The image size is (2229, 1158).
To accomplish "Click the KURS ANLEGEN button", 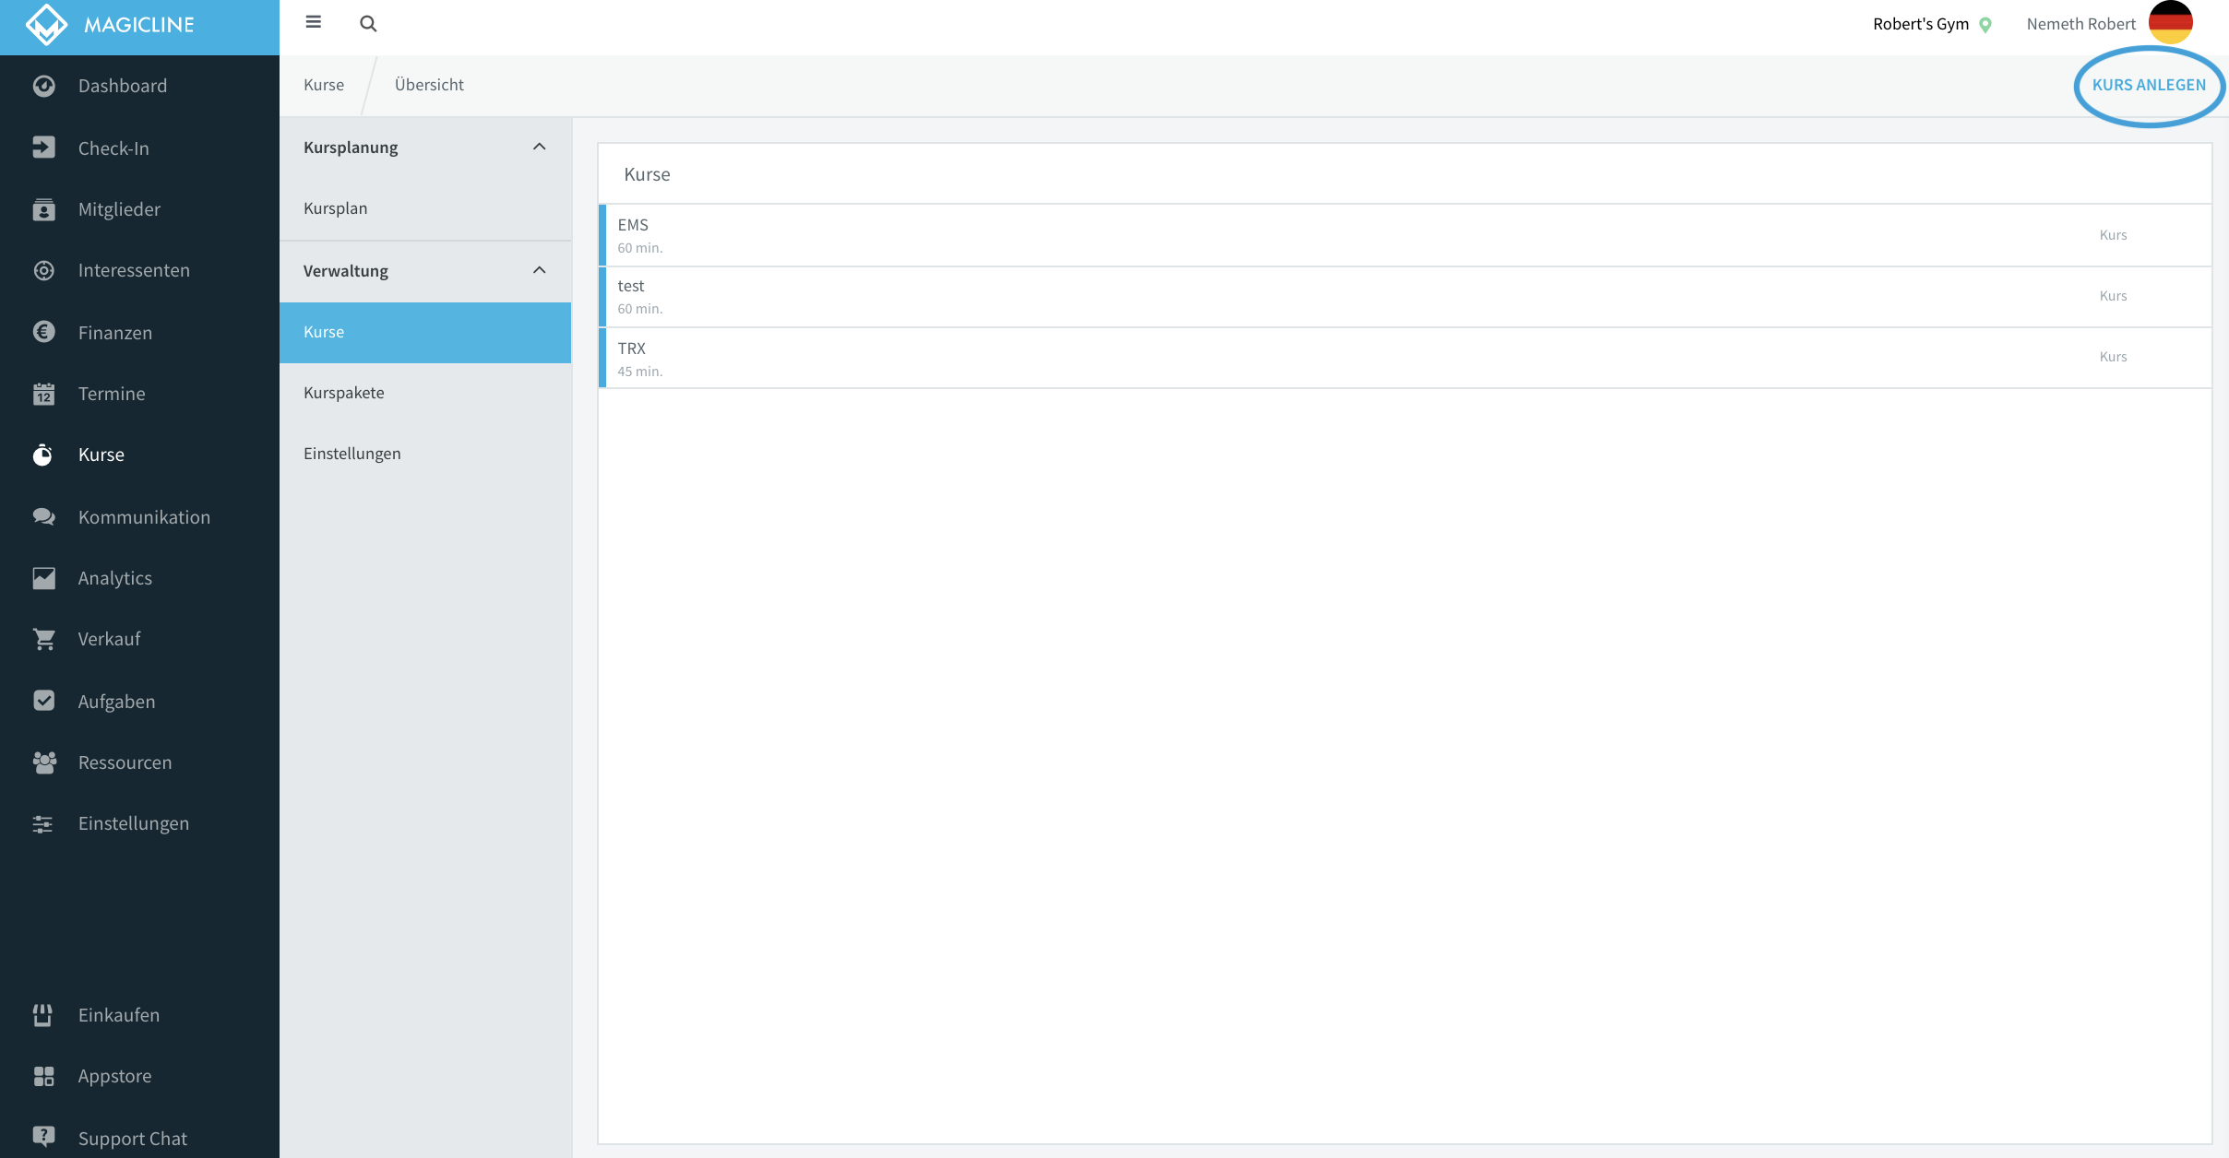I will point(2149,85).
